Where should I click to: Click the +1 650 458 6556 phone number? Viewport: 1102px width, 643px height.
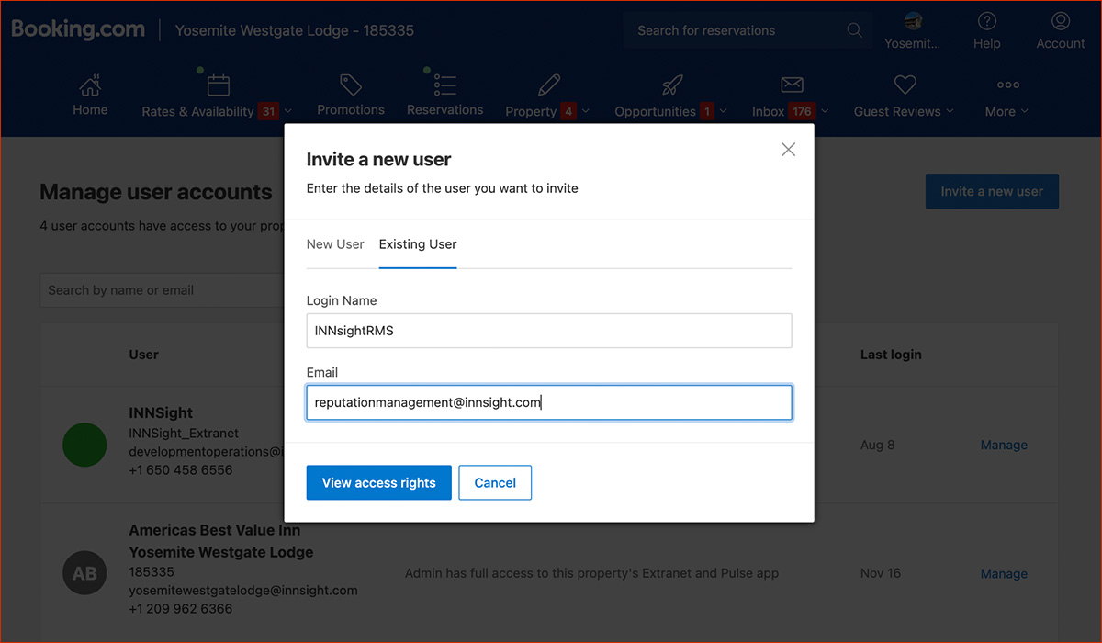coord(181,469)
